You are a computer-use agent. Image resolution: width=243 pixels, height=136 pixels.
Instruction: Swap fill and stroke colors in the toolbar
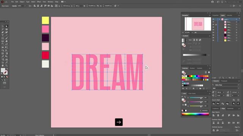click(x=7, y=69)
